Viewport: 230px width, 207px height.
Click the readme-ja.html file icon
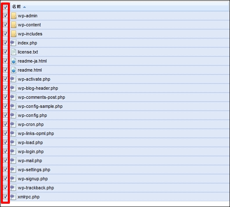[x=14, y=61]
